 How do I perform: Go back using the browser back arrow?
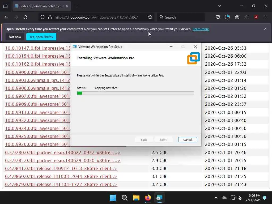coord(6,17)
